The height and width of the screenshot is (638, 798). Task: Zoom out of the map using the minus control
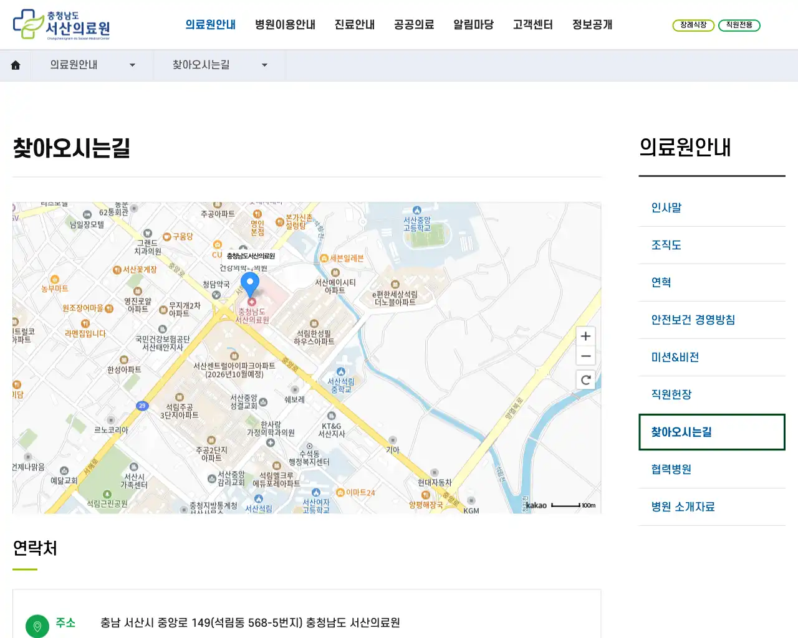point(585,356)
